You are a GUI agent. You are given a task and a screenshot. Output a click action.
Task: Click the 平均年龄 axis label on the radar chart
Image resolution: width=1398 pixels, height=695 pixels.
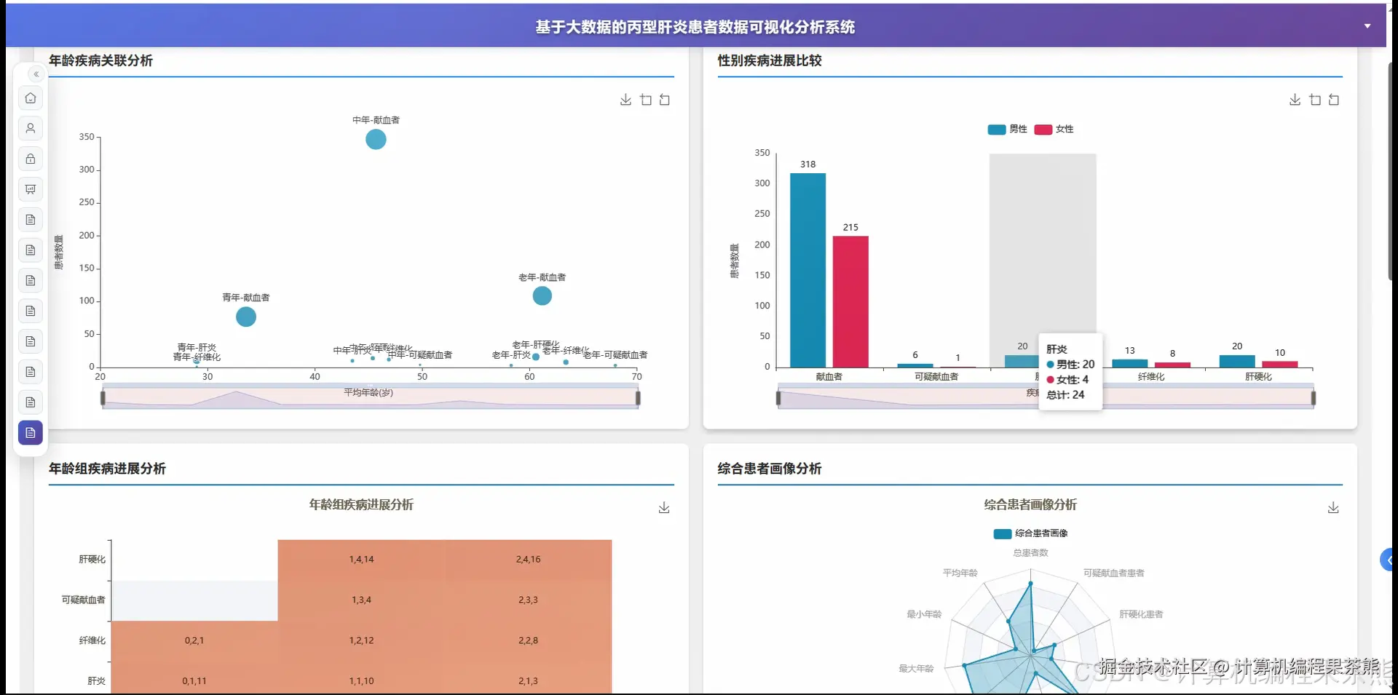point(960,573)
